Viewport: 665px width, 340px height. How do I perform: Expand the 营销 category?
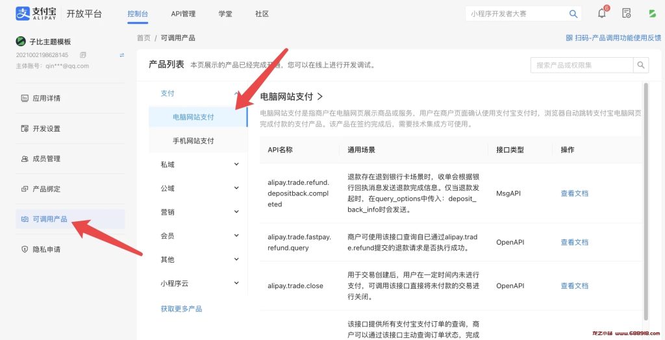236,212
